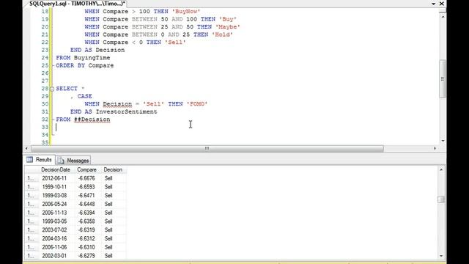Click the row header of the 2012-06-11 row

point(32,178)
